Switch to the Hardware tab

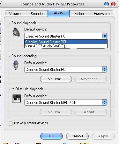pyautogui.click(x=101, y=14)
